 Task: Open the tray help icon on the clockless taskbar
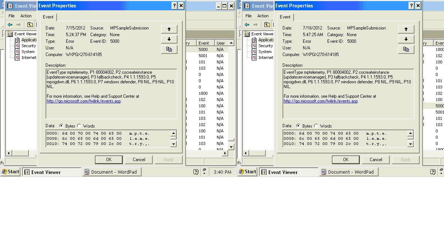pyautogui.click(x=433, y=172)
